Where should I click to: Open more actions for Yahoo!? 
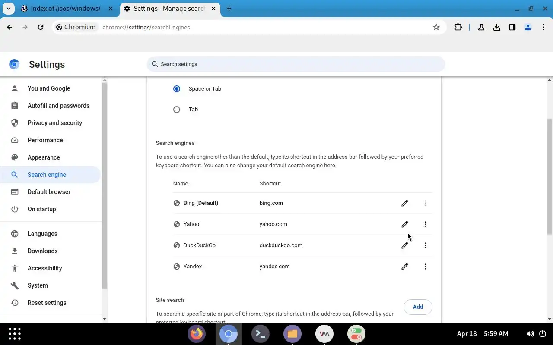click(425, 224)
